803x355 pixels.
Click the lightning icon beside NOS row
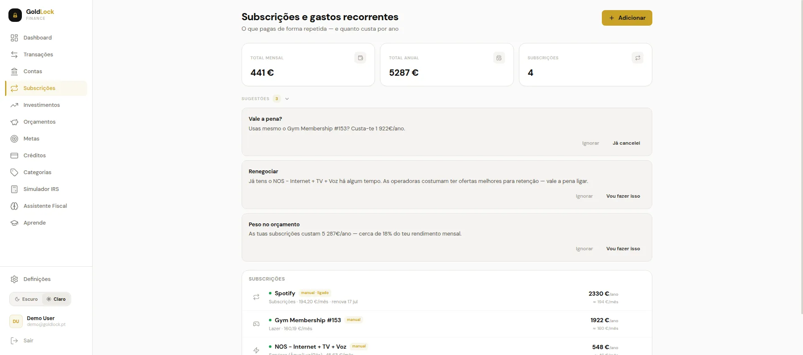[x=256, y=350]
